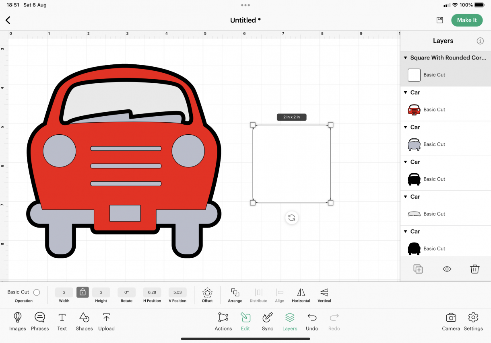Open the Layers info icon
Image resolution: width=491 pixels, height=343 pixels.
click(x=480, y=41)
